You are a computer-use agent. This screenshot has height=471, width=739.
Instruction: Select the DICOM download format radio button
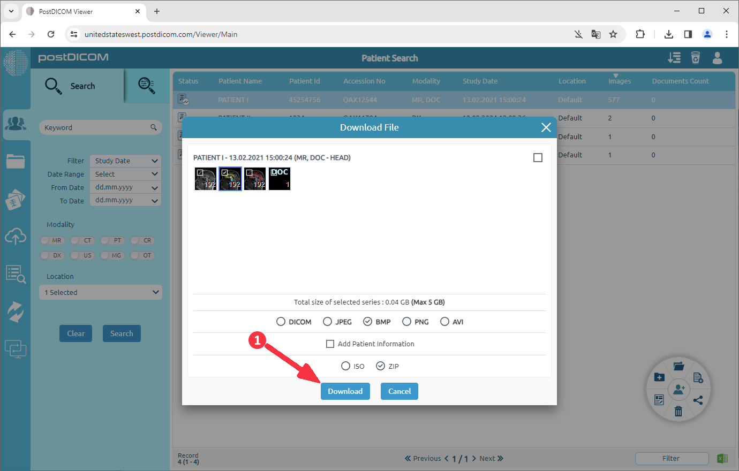(281, 321)
